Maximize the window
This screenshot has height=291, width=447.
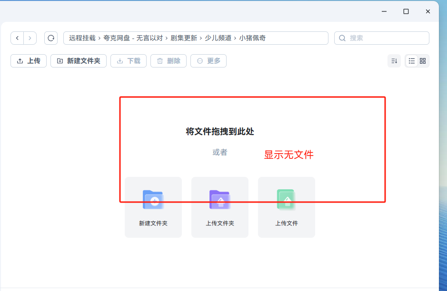coord(406,11)
